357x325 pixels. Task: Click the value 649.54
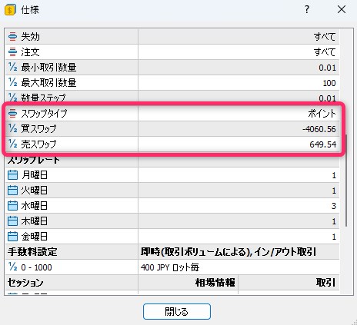tap(322, 144)
